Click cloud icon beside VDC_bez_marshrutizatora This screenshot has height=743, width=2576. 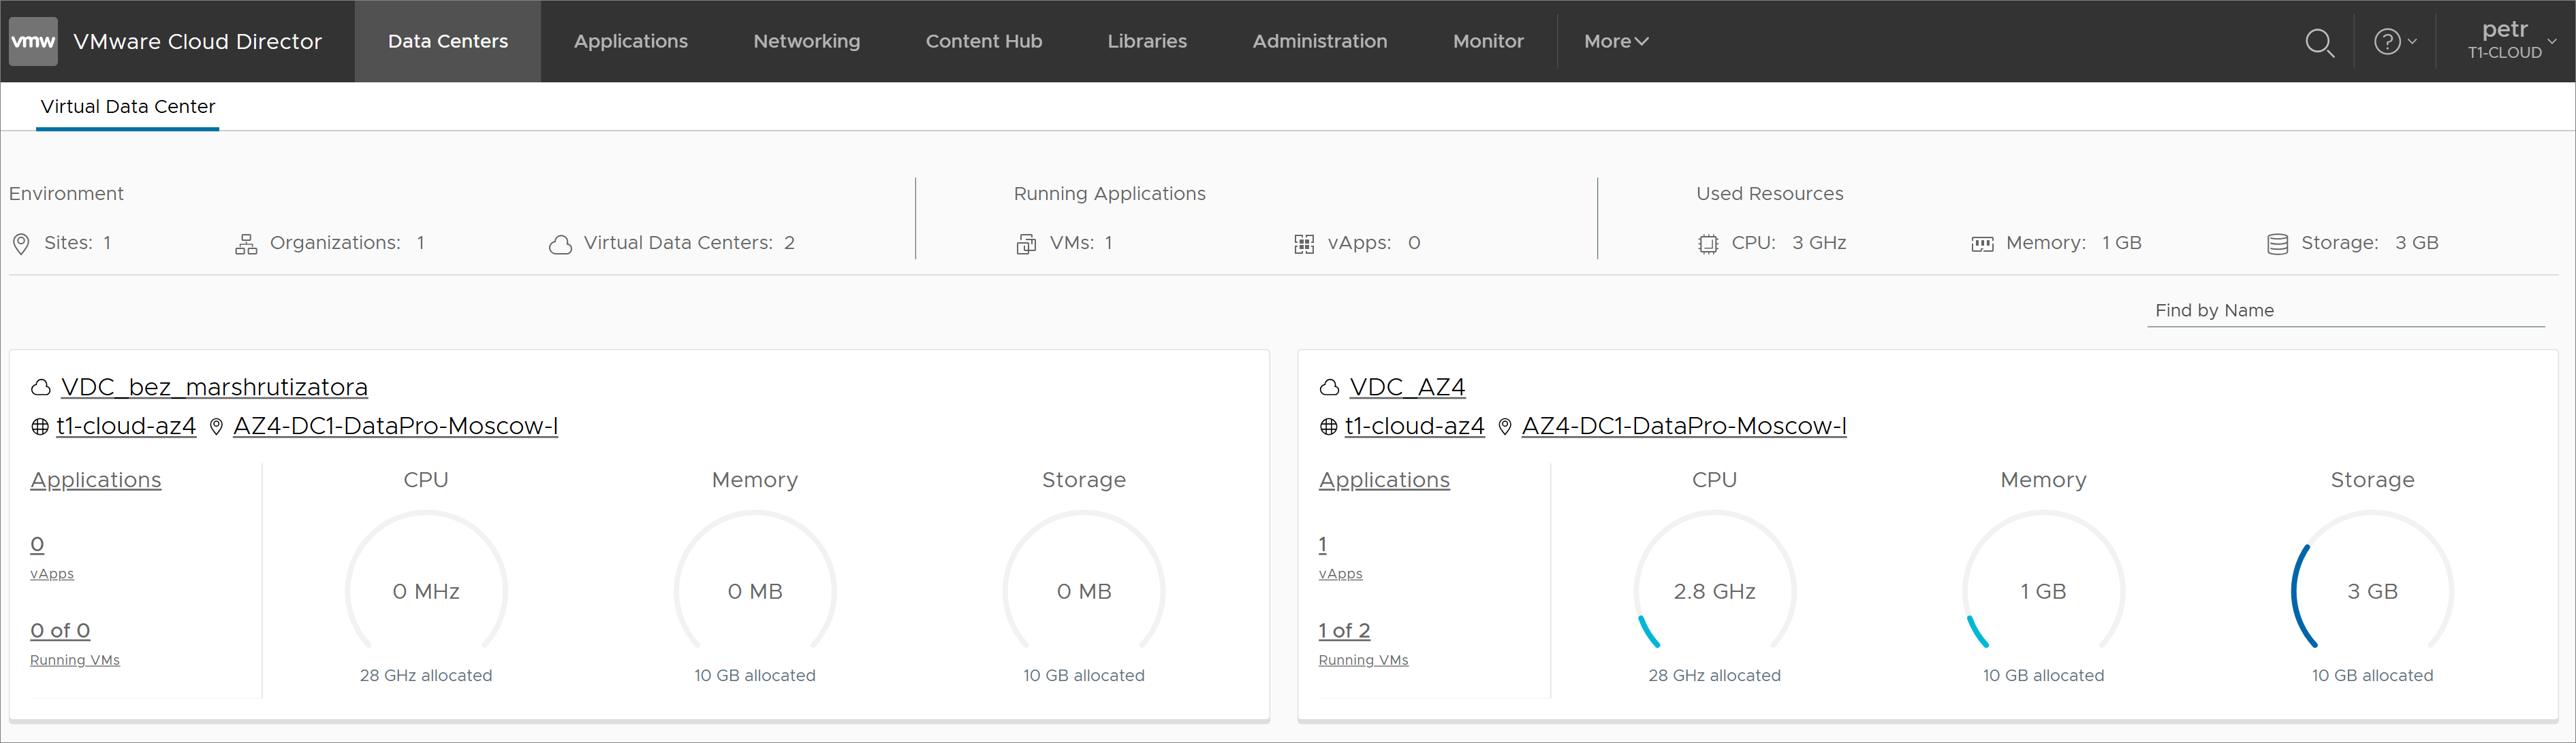(x=41, y=387)
